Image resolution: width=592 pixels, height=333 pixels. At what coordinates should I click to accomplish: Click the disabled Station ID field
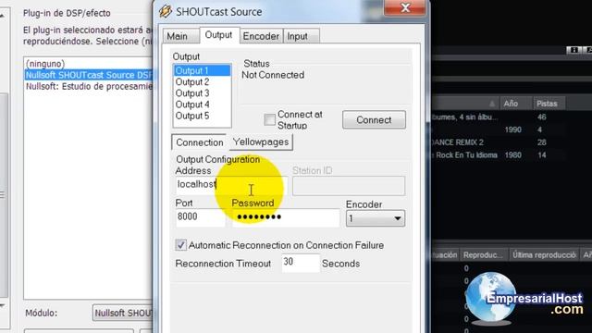(x=349, y=185)
